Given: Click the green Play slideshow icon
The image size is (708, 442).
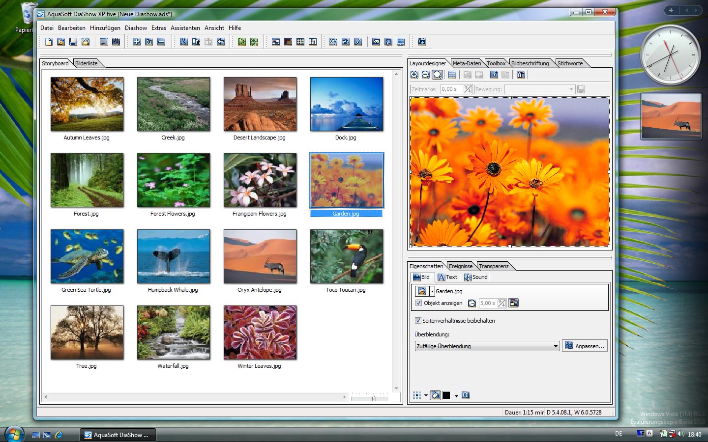Looking at the screenshot, I should click(x=241, y=42).
